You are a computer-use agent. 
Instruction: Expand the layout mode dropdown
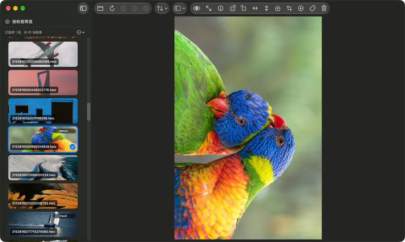point(180,8)
